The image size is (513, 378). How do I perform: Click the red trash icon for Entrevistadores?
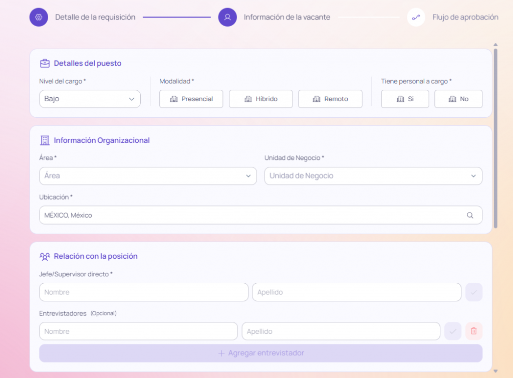[x=473, y=331]
